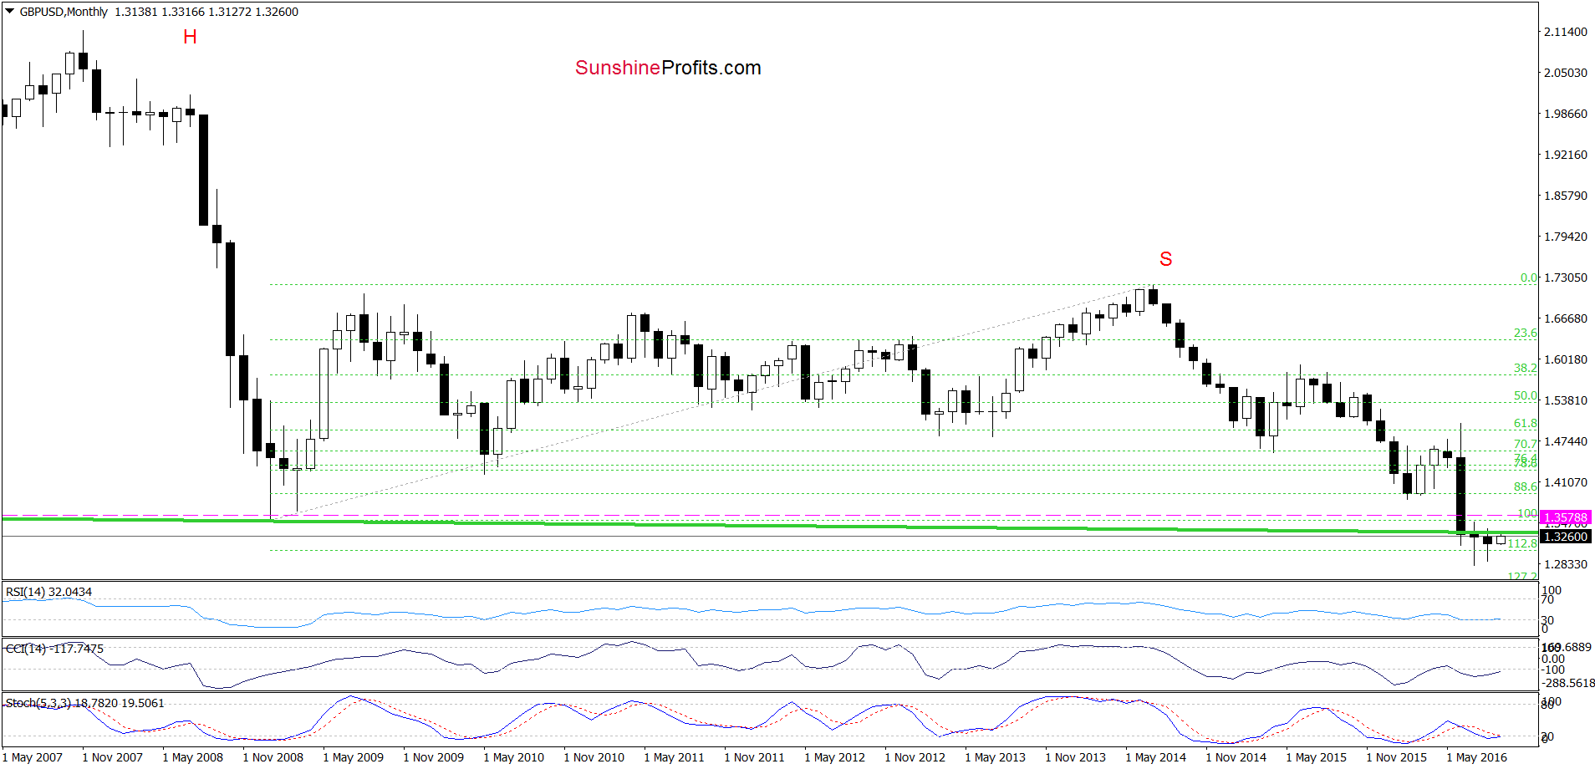Select the 61.8 Fibonacci level label
Image resolution: width=1595 pixels, height=769 pixels.
pos(1525,423)
